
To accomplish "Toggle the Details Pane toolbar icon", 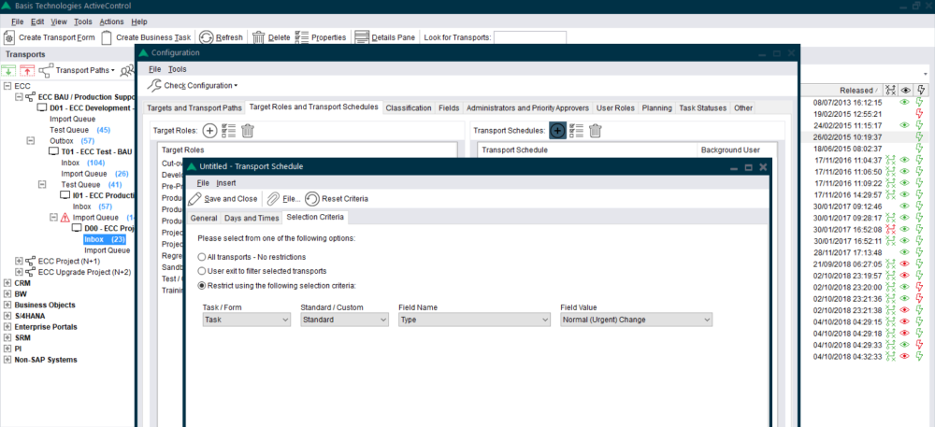I will click(362, 37).
